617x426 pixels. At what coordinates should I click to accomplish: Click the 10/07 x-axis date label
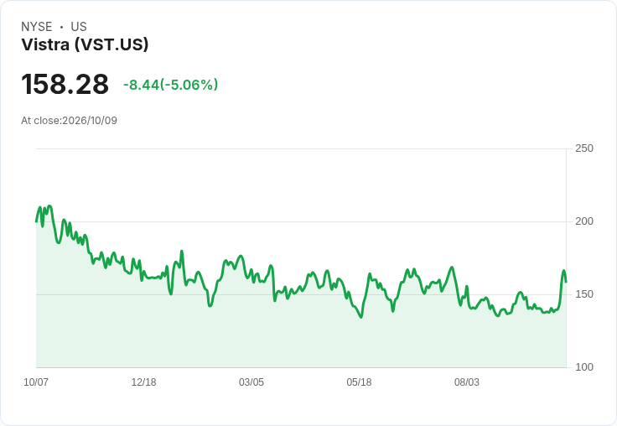pos(36,382)
